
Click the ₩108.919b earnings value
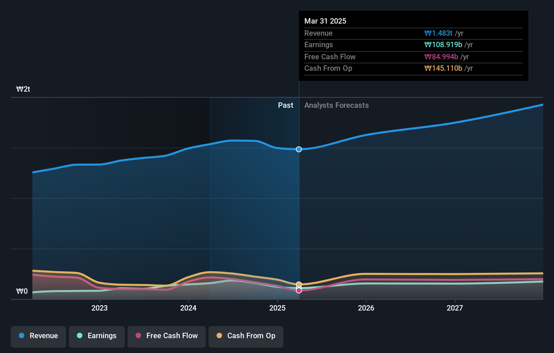[443, 44]
